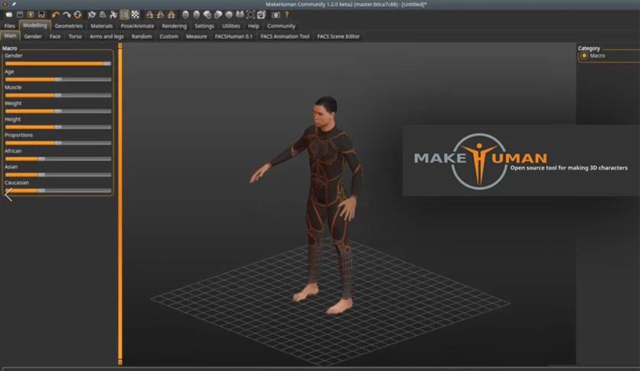Open the Gender sub-tab
This screenshot has width=640, height=371.
pos(33,36)
